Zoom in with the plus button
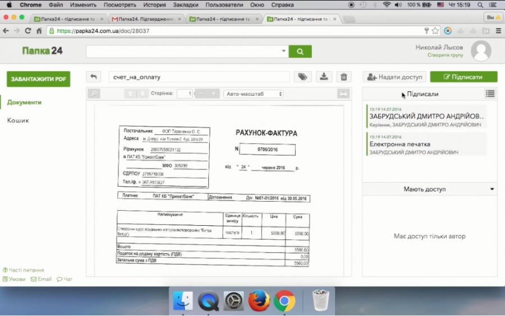The image size is (505, 316). [213, 94]
